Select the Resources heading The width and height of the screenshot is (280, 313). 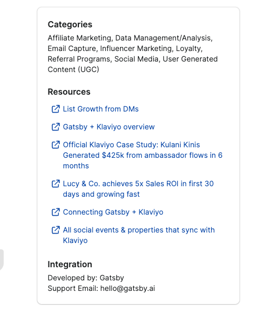coord(69,92)
